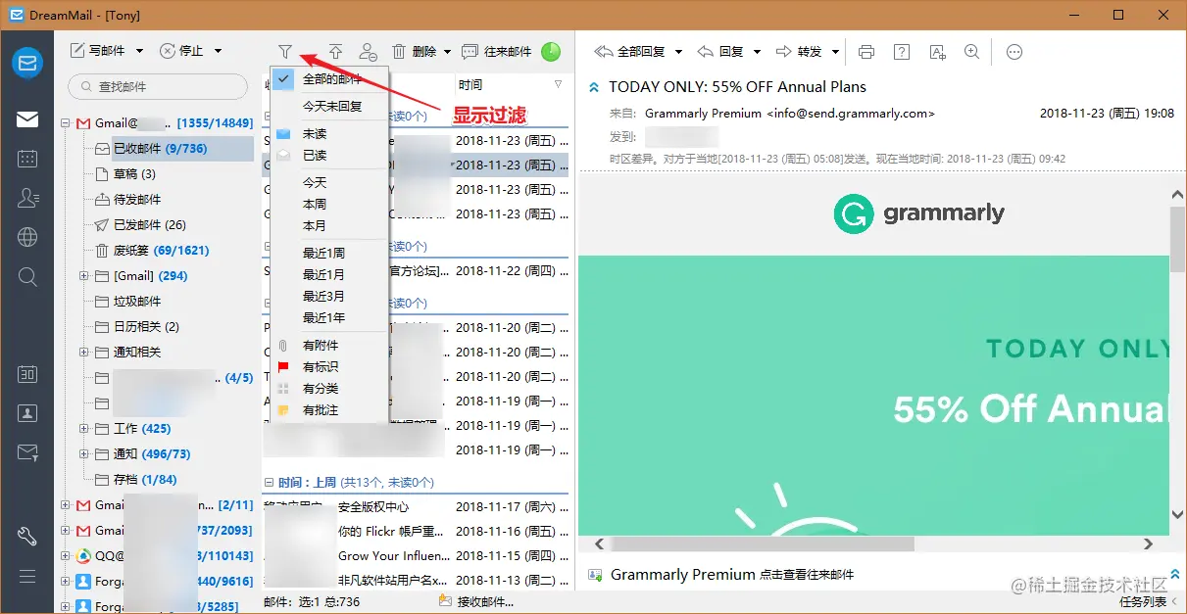The width and height of the screenshot is (1187, 614).
Task: Click the upload arrow toolbar icon
Action: [x=335, y=51]
